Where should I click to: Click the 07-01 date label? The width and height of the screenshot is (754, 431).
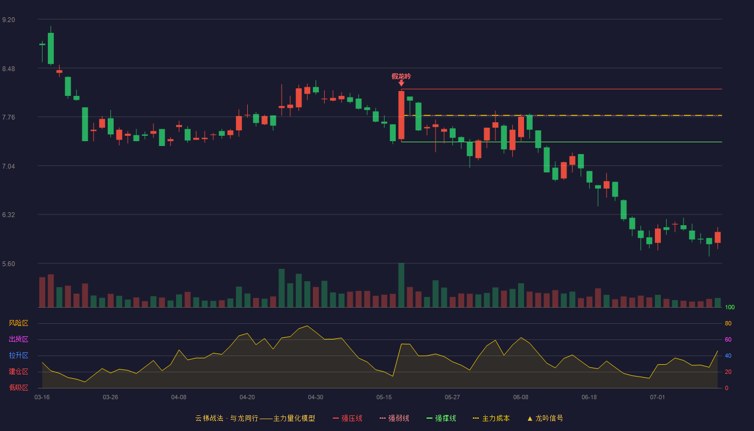(x=658, y=397)
